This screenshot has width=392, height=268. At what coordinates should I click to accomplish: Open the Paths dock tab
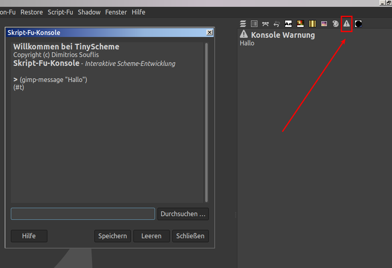click(x=265, y=24)
